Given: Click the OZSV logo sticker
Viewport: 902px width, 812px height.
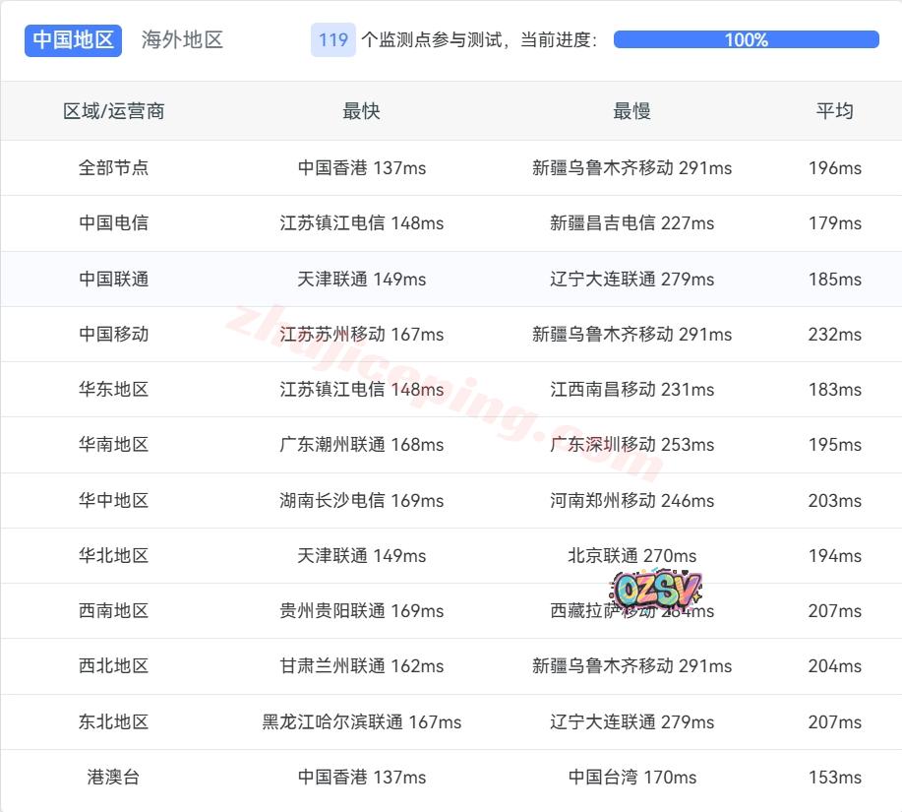Looking at the screenshot, I should pyautogui.click(x=655, y=589).
